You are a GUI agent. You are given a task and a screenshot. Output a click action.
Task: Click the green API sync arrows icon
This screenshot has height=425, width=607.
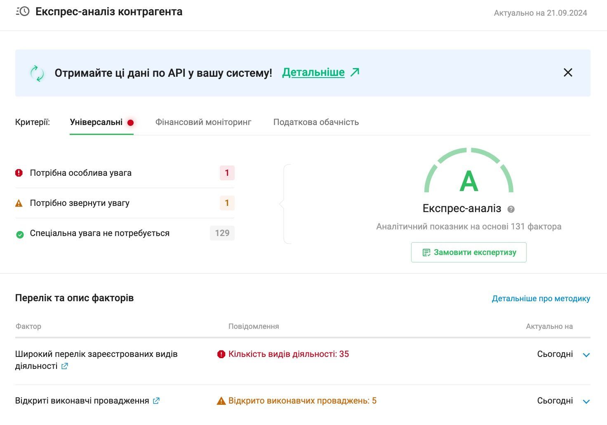[37, 73]
